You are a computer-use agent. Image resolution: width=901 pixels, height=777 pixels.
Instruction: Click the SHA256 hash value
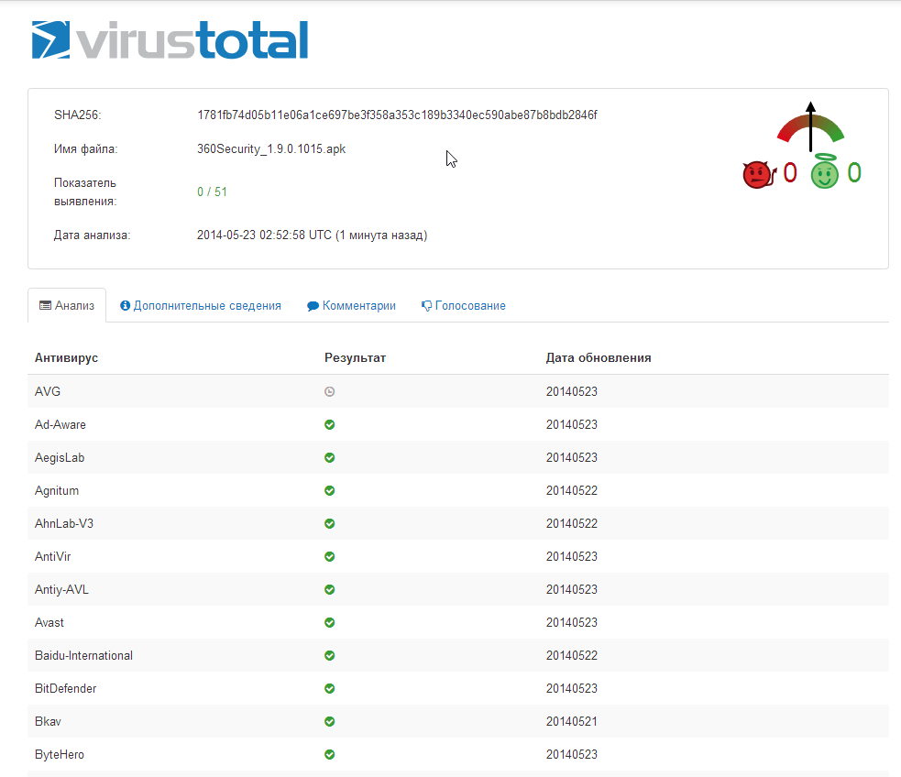397,115
